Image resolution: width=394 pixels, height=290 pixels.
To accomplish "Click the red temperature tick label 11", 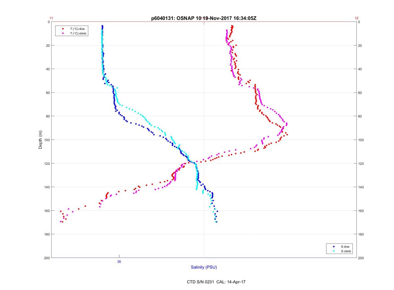I will [x=51, y=18].
